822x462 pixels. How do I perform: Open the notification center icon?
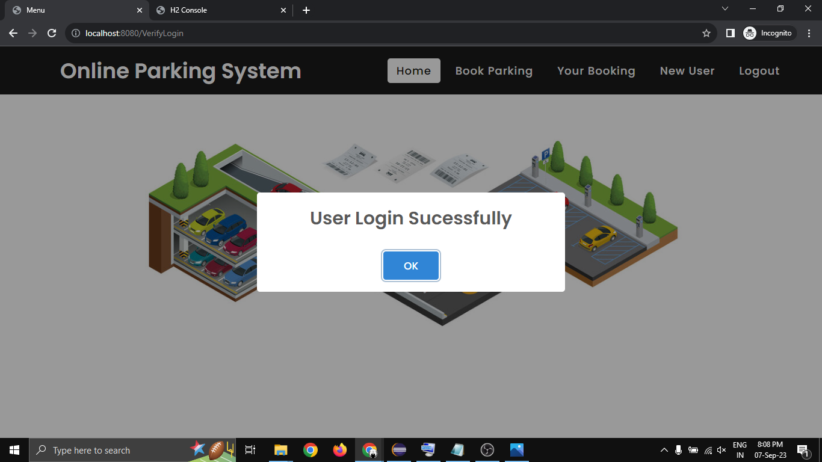click(803, 450)
